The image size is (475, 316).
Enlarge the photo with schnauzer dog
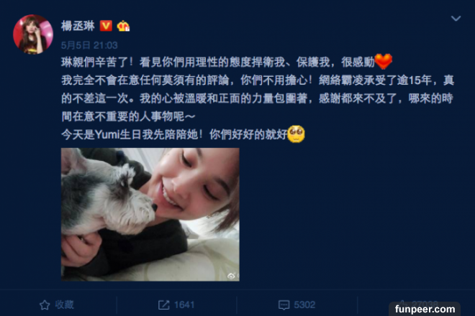click(x=150, y=215)
